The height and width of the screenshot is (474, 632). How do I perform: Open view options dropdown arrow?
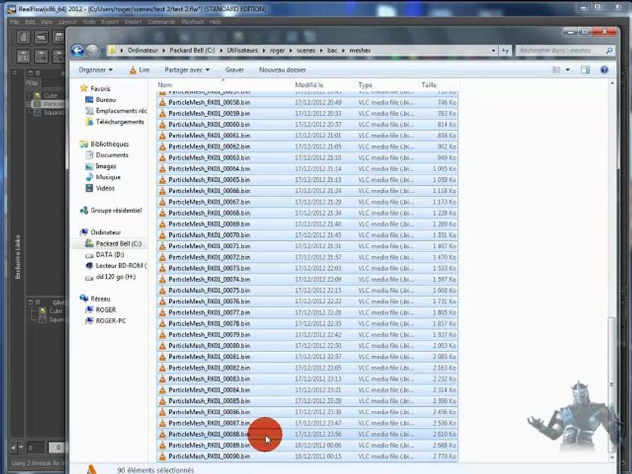(x=567, y=70)
